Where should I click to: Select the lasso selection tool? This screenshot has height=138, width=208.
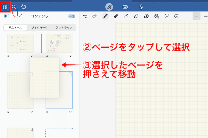(x=167, y=16)
